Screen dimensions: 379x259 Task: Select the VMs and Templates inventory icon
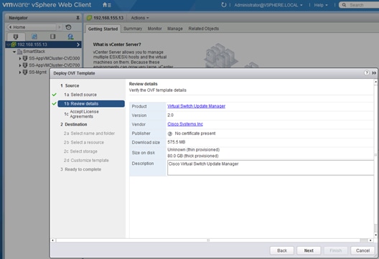pos(34,37)
